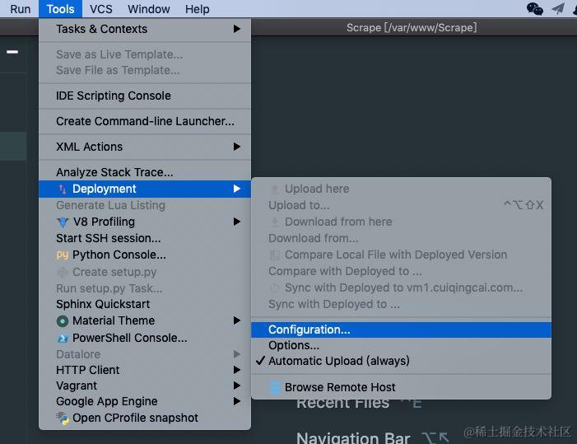This screenshot has width=577, height=444.
Task: Click the Python Console py icon
Action: click(x=63, y=255)
